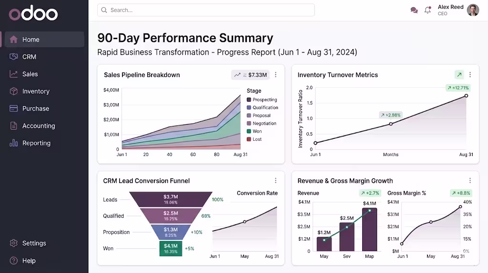The image size is (488, 273).
Task: Click "90-Day Performance Summary" heading
Action: 185,38
